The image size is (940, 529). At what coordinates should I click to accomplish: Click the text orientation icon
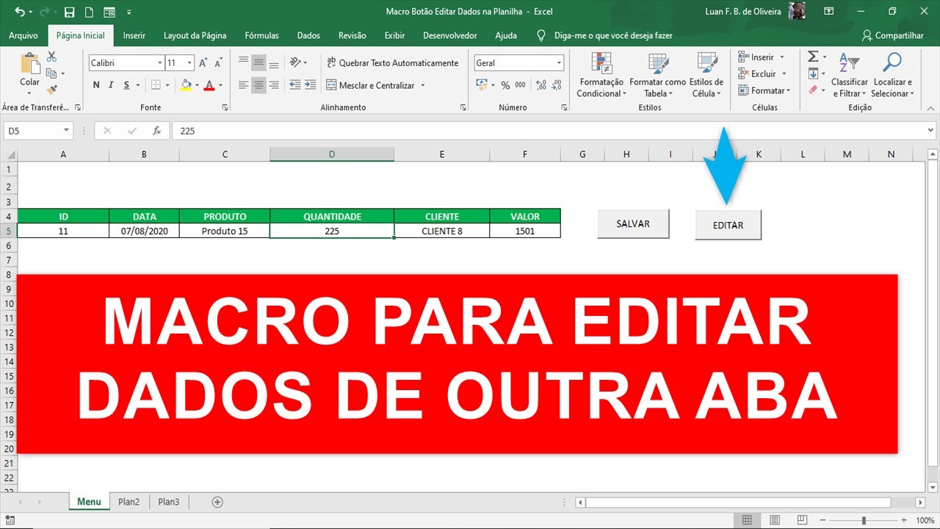point(295,62)
